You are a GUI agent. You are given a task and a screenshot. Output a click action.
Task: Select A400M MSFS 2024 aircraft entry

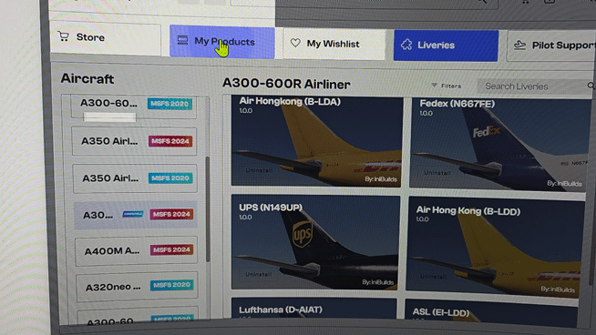click(137, 250)
